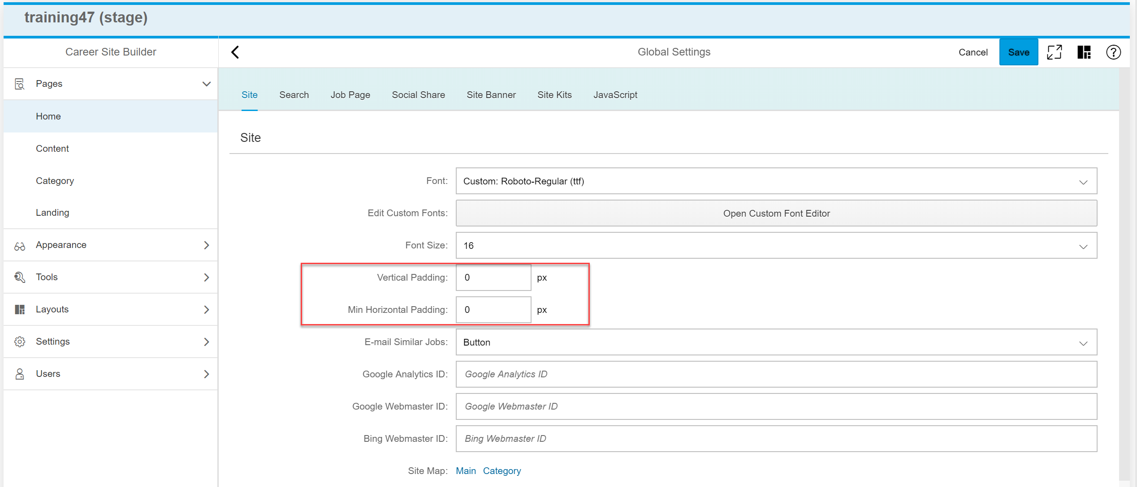Screen dimensions: 1137x487
Task: Select the Category page item in sidebar
Action: point(110,180)
